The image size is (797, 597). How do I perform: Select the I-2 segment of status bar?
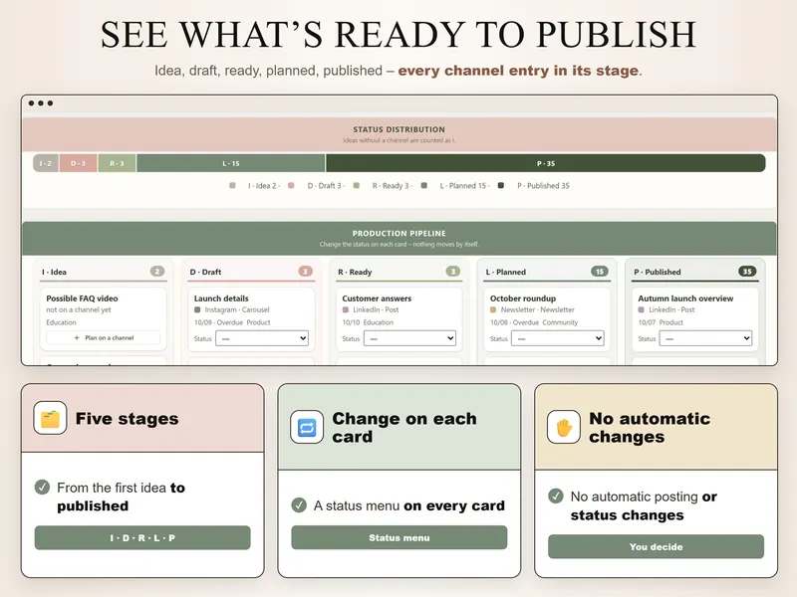(x=46, y=163)
